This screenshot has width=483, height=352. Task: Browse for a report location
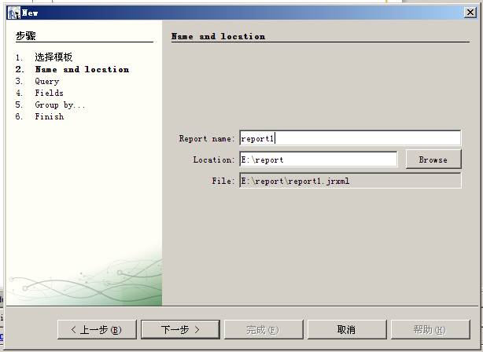click(433, 159)
